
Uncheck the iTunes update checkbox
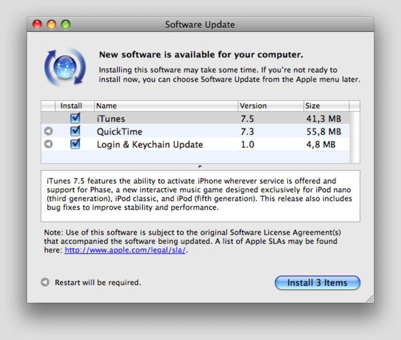point(75,118)
